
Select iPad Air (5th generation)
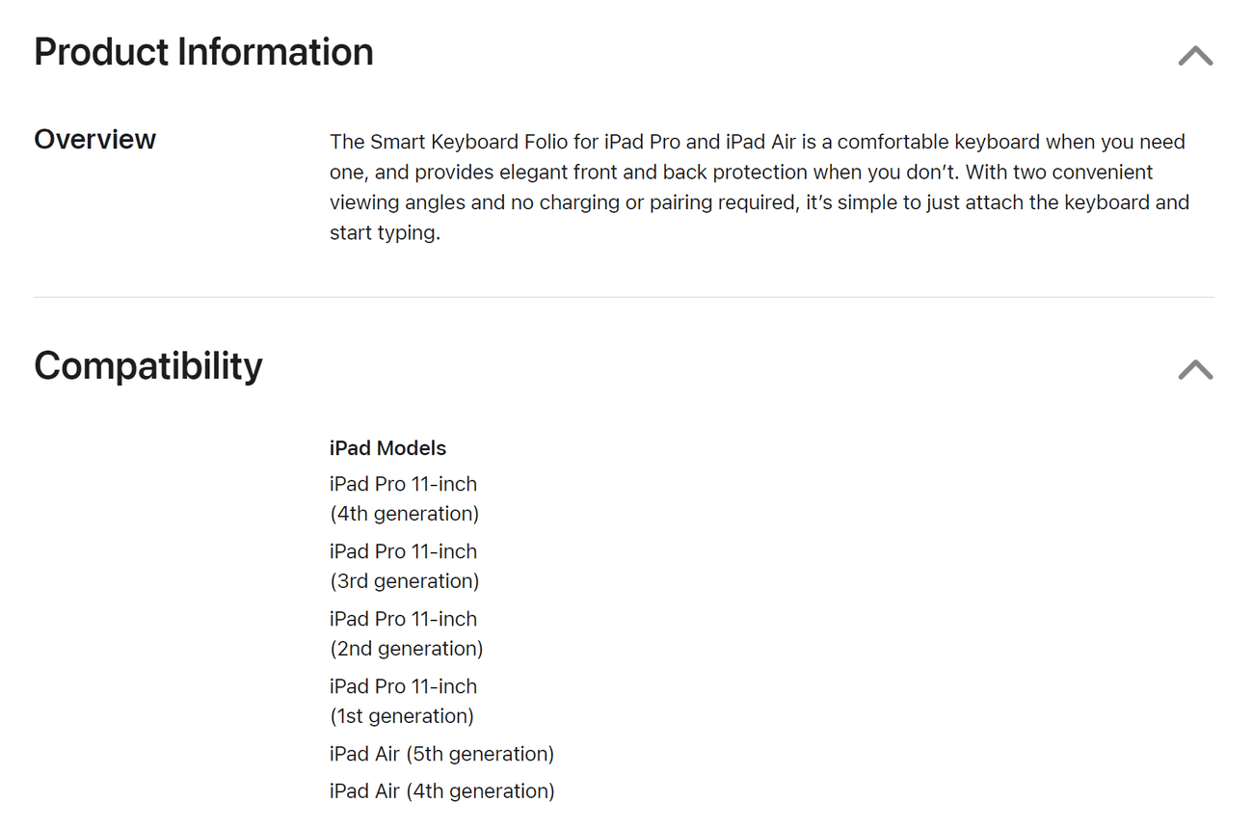pyautogui.click(x=441, y=753)
